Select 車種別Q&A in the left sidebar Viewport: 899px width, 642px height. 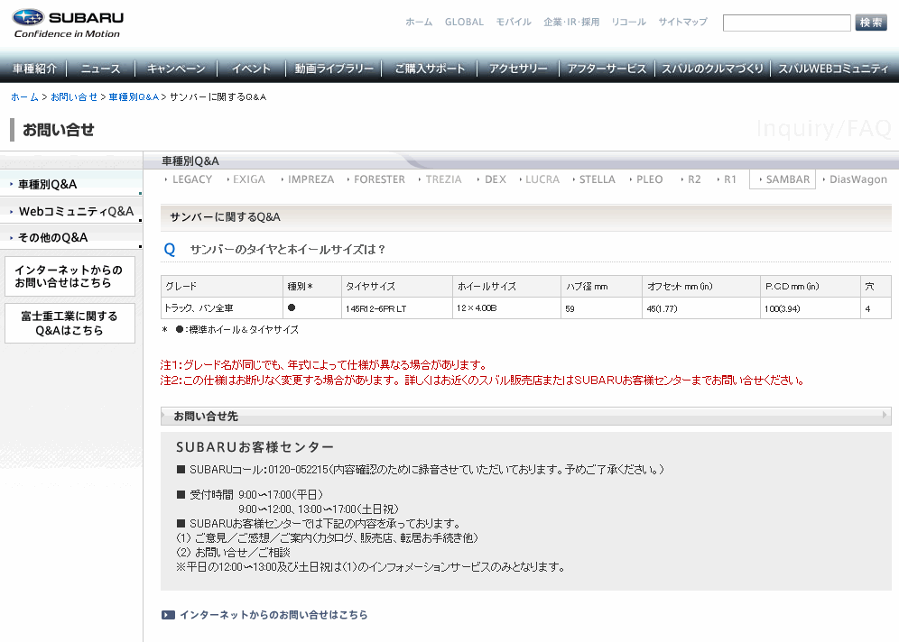coord(71,184)
